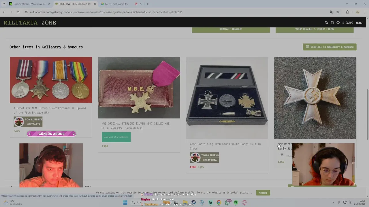Click View all in Gallantry & honours
369x207 pixels.
pyautogui.click(x=330, y=47)
